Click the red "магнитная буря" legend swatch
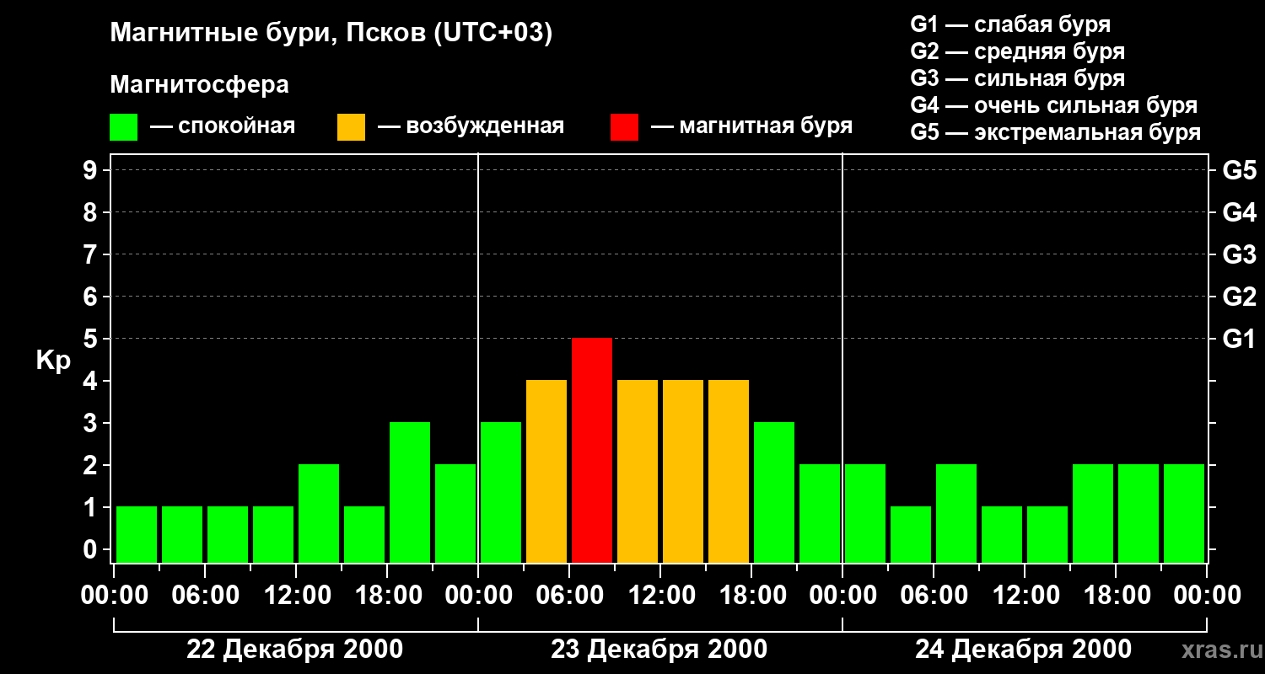Image resolution: width=1265 pixels, height=674 pixels. click(x=624, y=127)
